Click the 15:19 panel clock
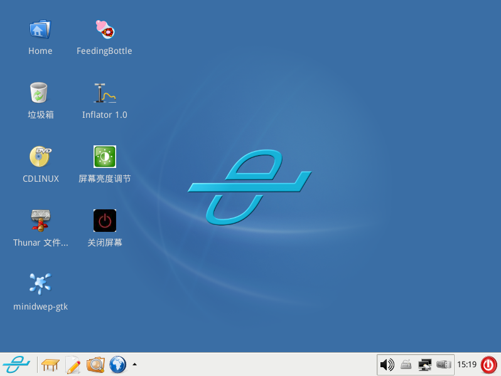Image resolution: width=501 pixels, height=376 pixels. [x=466, y=364]
